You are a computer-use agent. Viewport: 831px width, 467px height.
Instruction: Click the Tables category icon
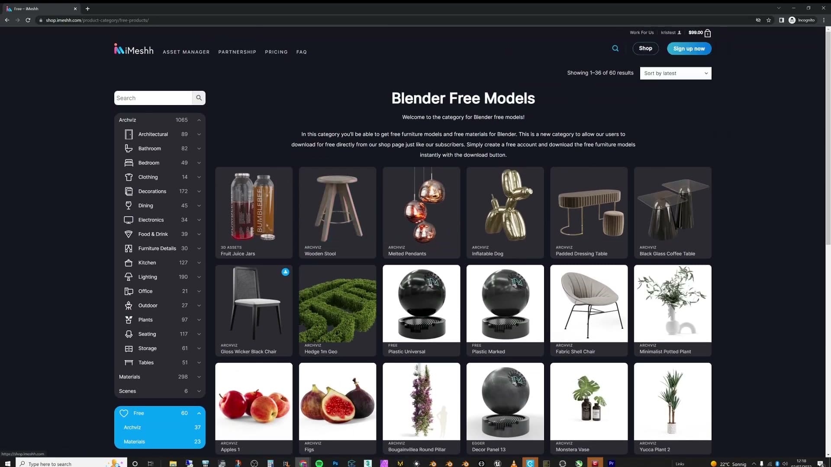129,362
